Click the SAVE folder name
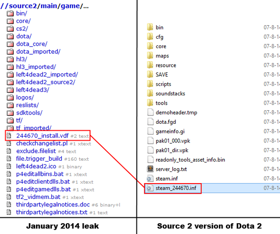 tap(162, 75)
